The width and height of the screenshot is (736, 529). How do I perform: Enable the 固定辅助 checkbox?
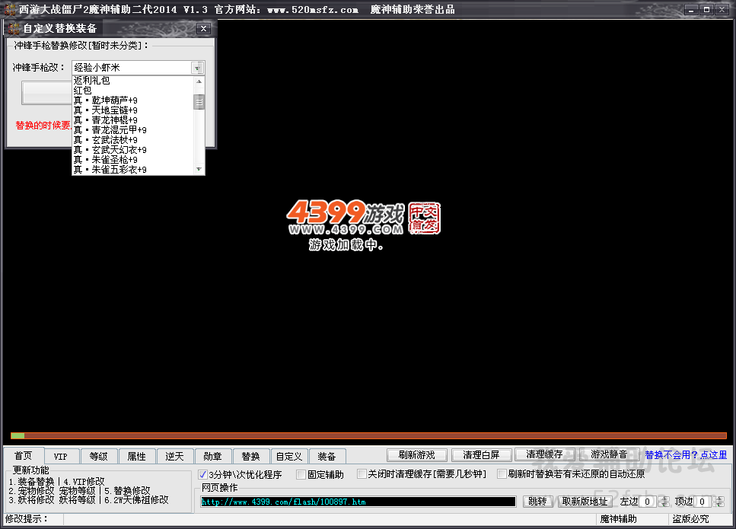(301, 474)
